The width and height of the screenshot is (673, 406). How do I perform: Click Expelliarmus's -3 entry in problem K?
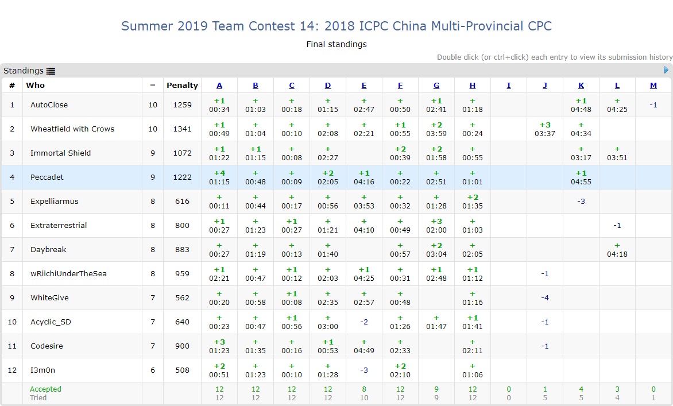pyautogui.click(x=581, y=202)
